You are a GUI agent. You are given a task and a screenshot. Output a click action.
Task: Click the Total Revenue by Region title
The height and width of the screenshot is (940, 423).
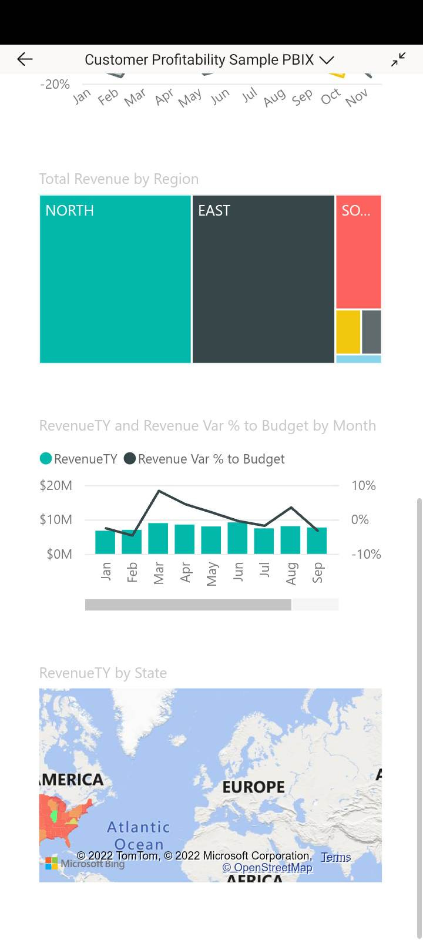(x=119, y=179)
